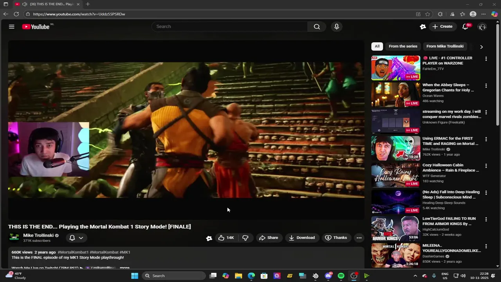The height and width of the screenshot is (282, 501).
Task: Open the #MK1 hashtag link
Action: click(x=125, y=252)
